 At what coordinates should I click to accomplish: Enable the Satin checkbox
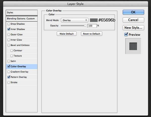[9, 61]
